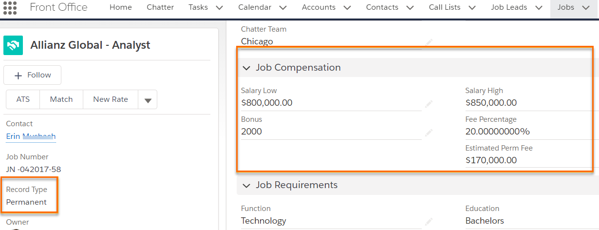Click the Fee Percentage value 20.00000000%
Viewport: 599px width, 230px height.
pos(498,132)
